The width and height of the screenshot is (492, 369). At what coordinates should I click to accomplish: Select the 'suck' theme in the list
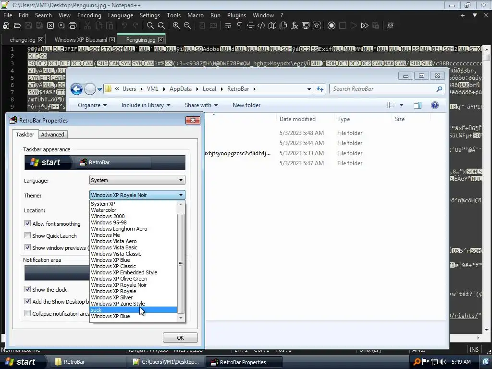click(x=133, y=310)
